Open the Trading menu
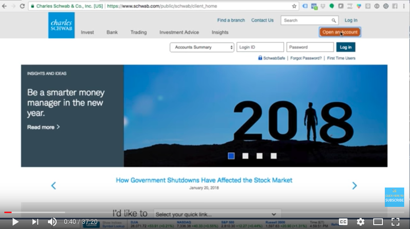Image resolution: width=410 pixels, height=229 pixels. click(138, 32)
